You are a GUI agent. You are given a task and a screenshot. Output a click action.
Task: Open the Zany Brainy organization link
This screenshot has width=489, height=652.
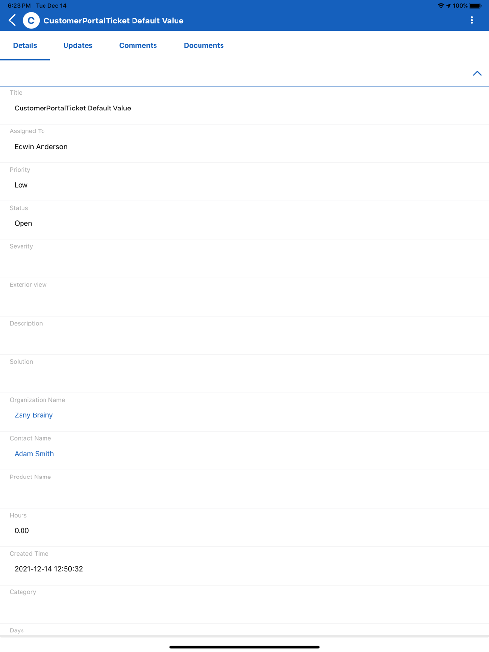pyautogui.click(x=34, y=415)
